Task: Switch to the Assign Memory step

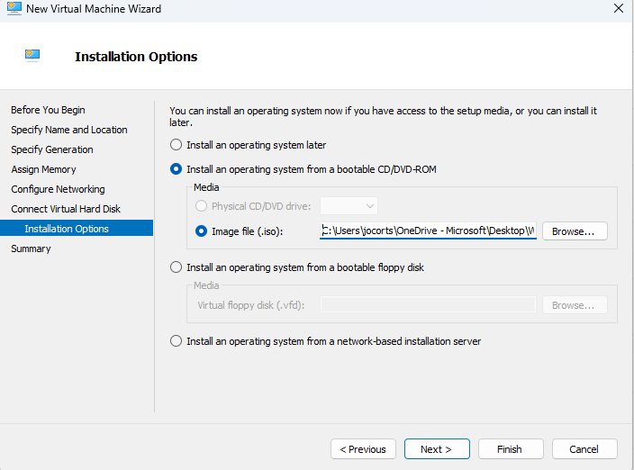Action: click(43, 169)
